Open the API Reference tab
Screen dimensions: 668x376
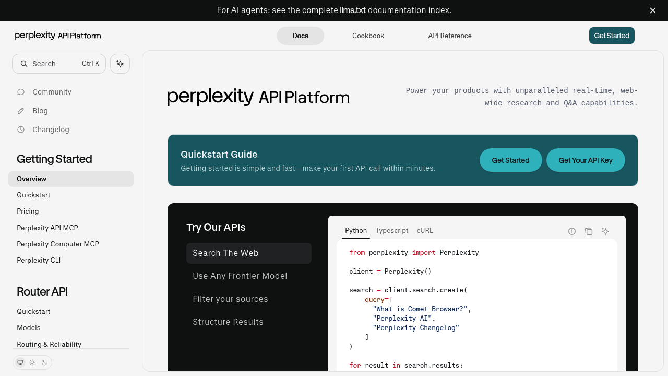(x=450, y=36)
